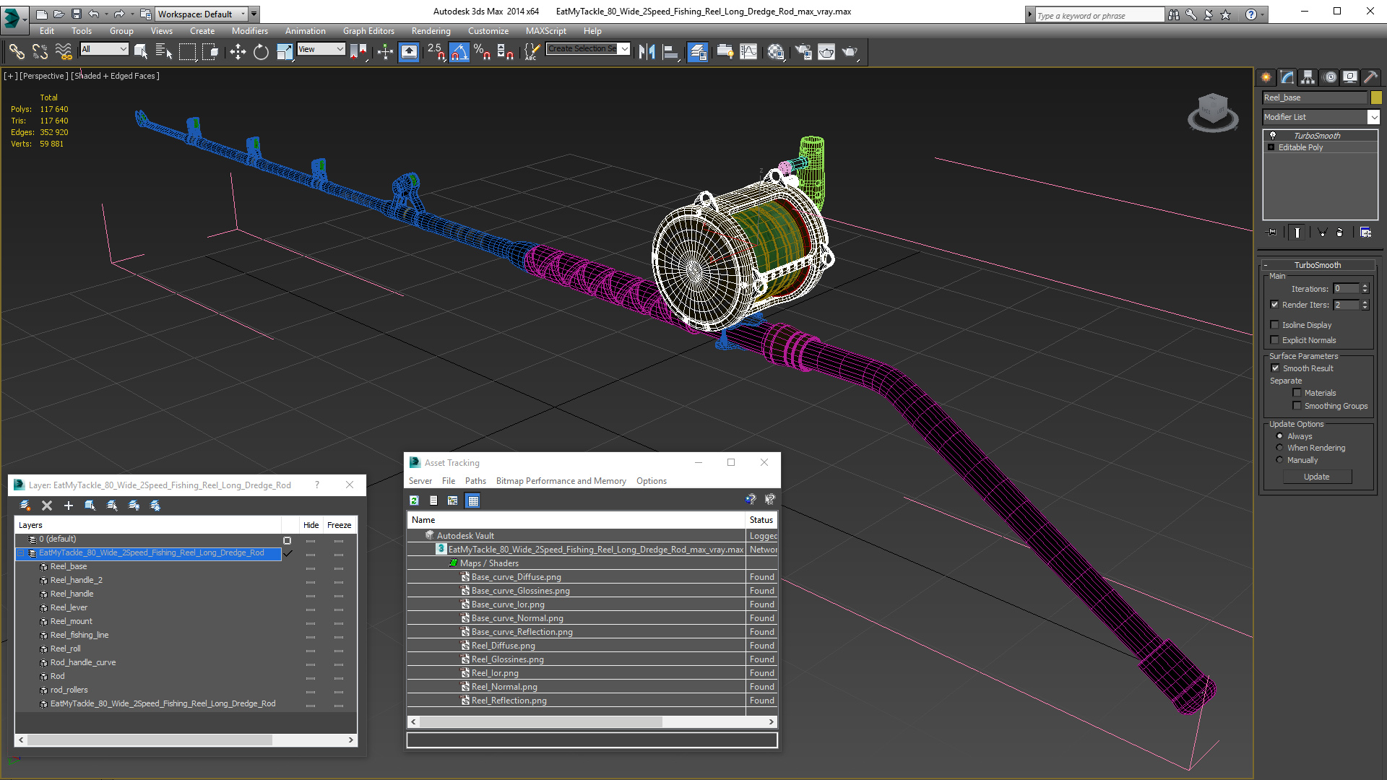Expand the Editable Poly stack entry

[1271, 147]
